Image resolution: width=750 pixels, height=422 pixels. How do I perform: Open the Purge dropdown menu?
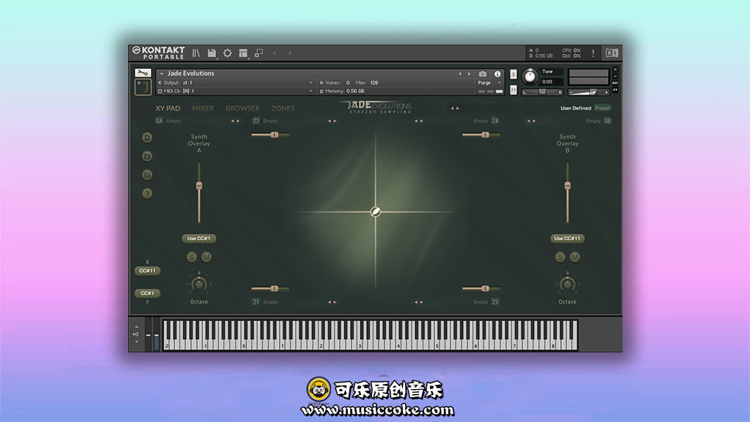(x=489, y=83)
